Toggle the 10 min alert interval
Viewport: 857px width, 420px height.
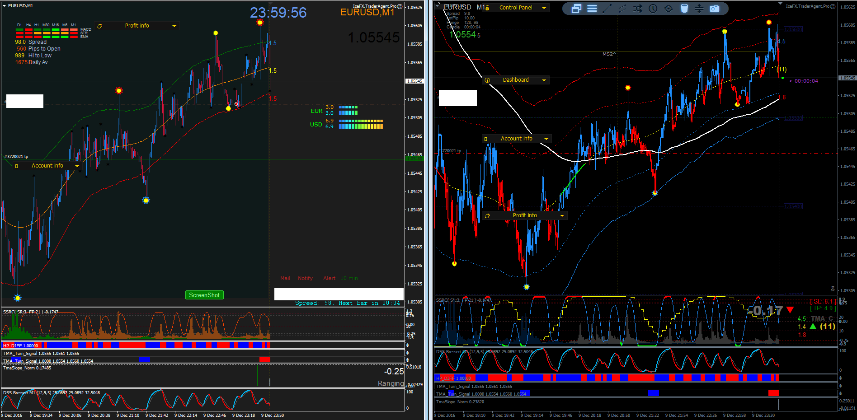tap(349, 278)
